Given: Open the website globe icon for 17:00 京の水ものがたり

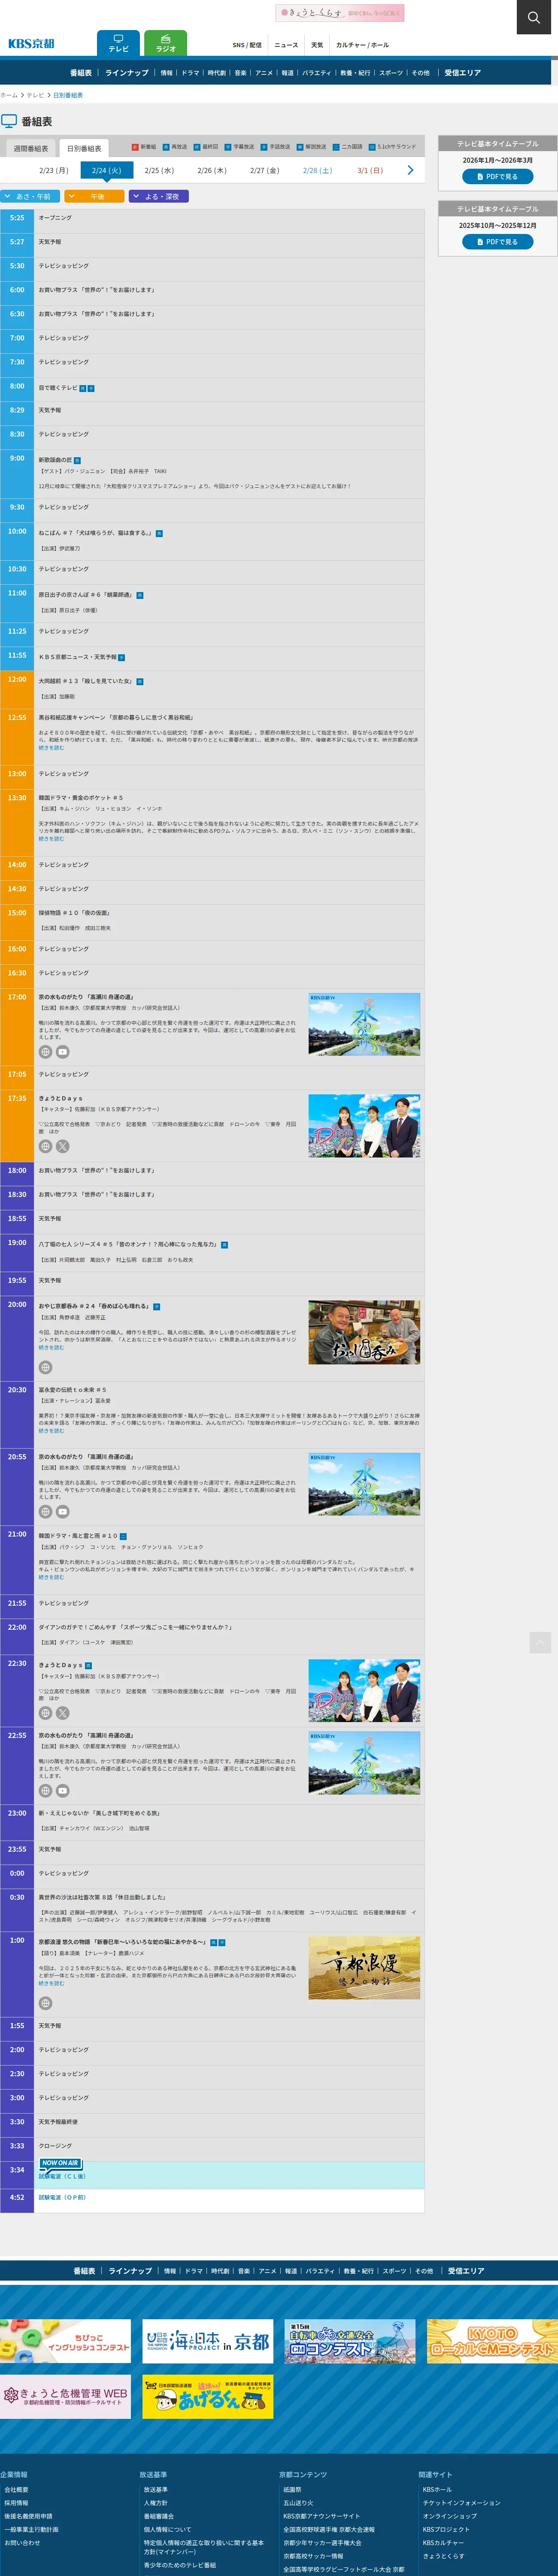Looking at the screenshot, I should [x=45, y=1052].
